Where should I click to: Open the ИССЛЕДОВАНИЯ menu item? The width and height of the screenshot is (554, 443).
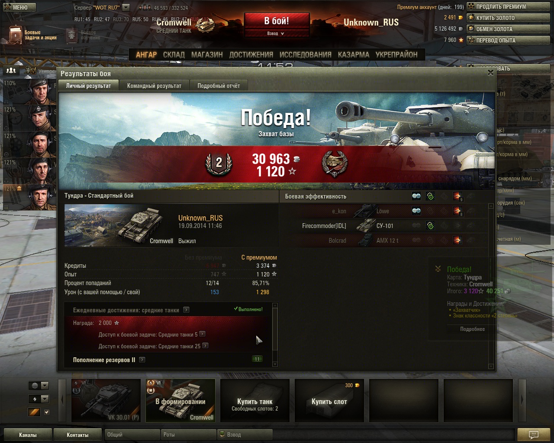[305, 55]
